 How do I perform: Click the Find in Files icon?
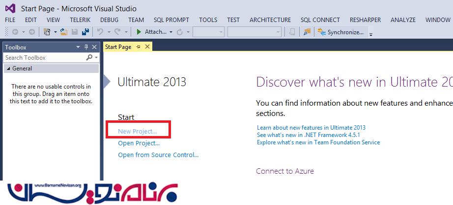[307, 32]
